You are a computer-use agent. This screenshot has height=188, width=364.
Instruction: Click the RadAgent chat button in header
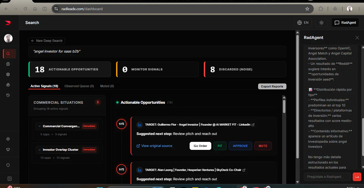pos(345,23)
